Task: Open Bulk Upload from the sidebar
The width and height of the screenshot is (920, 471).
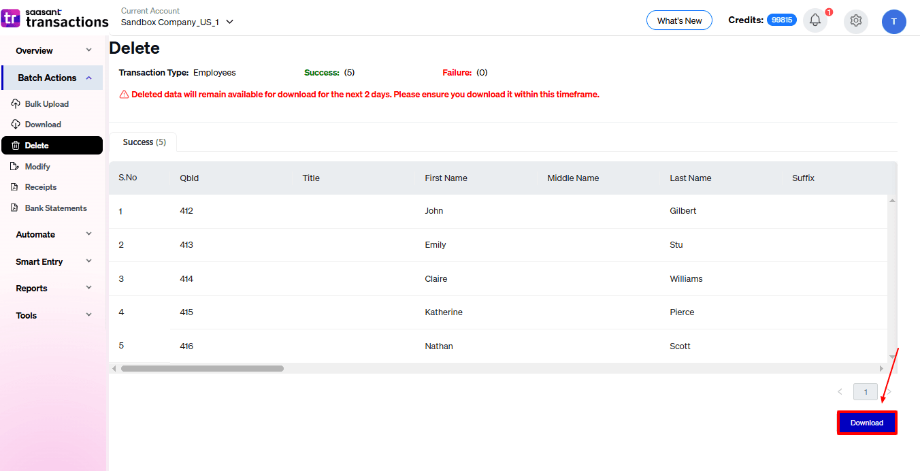Action: click(46, 104)
